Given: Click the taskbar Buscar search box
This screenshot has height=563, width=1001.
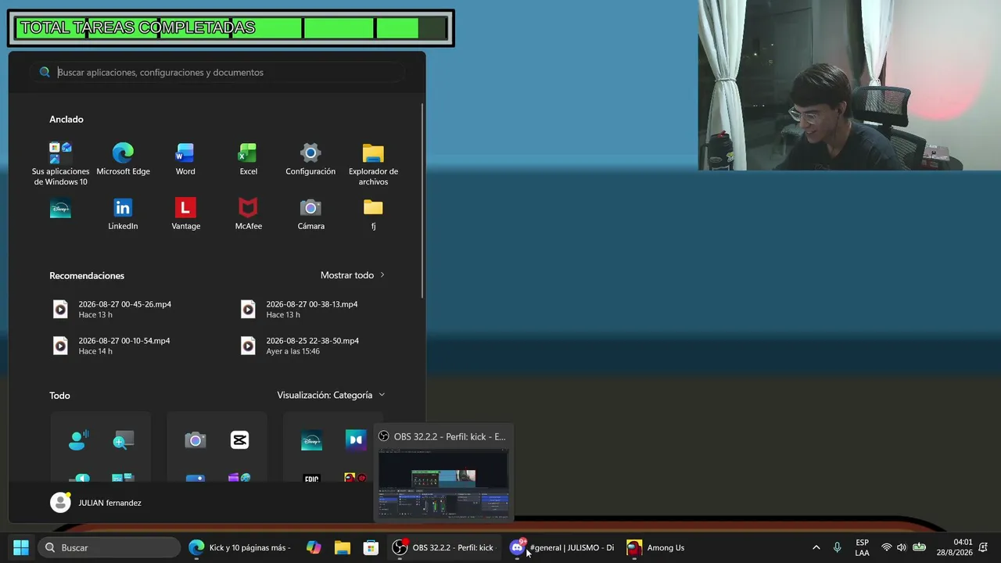Looking at the screenshot, I should click(x=108, y=547).
